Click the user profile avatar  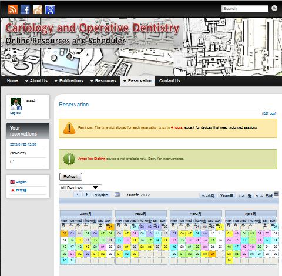point(16,105)
